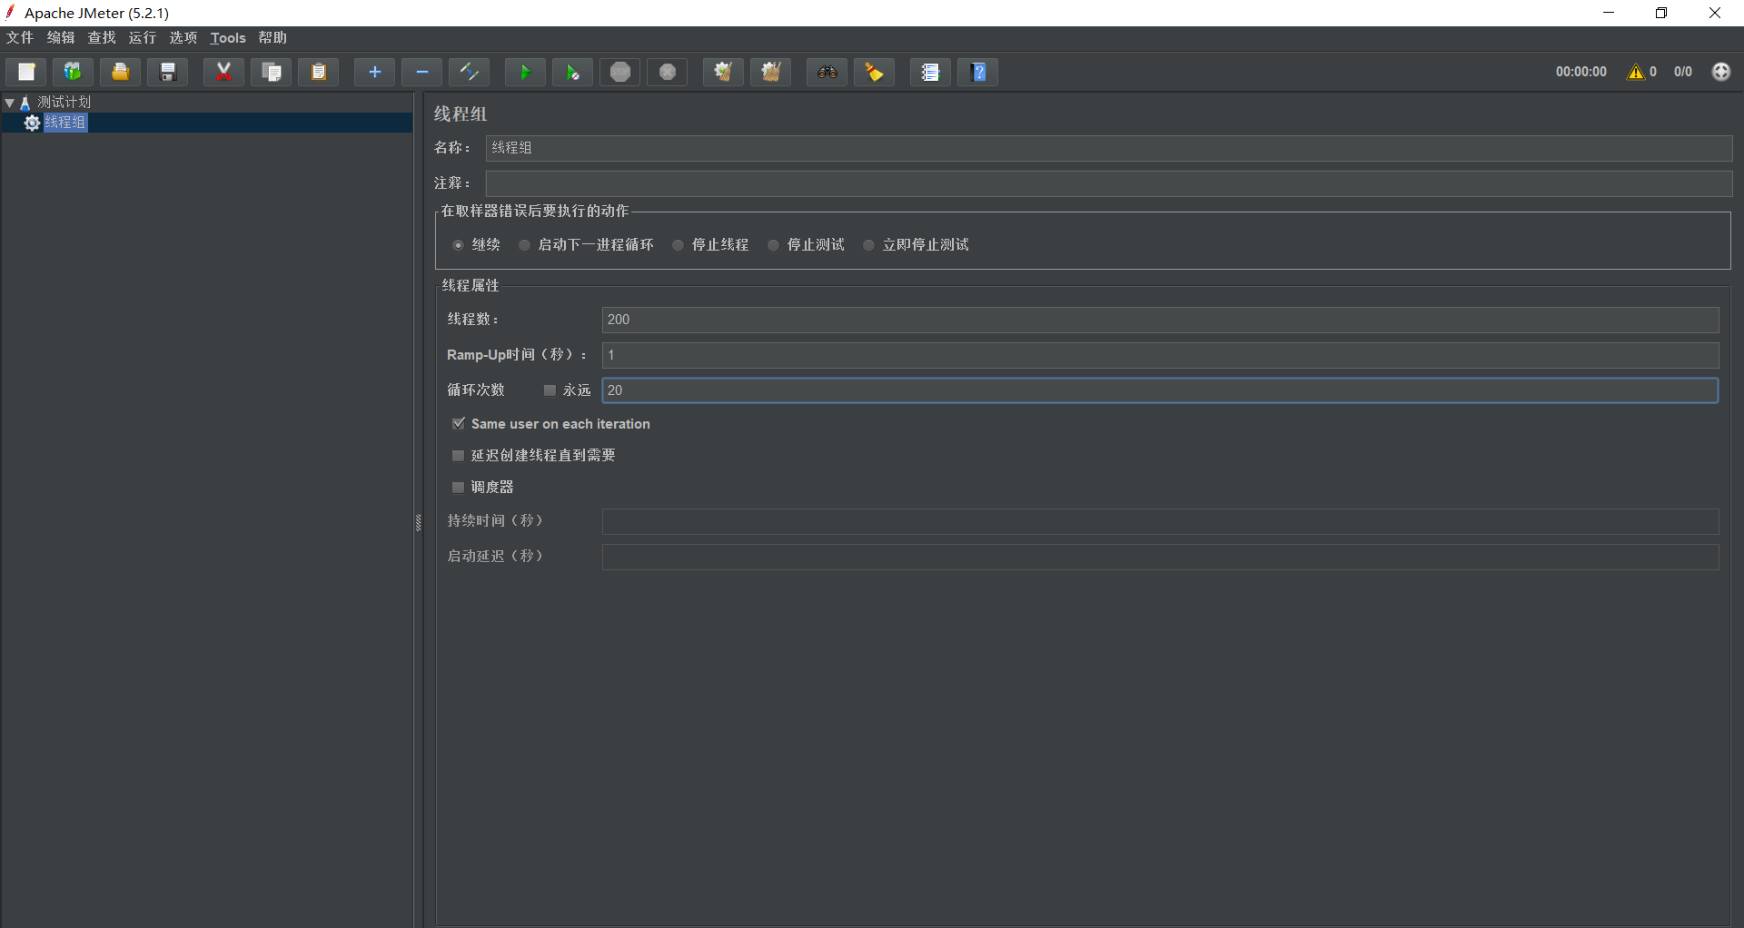Screen dimensions: 1744x928
Task: Select the 立即停止测试 radio button
Action: (868, 245)
